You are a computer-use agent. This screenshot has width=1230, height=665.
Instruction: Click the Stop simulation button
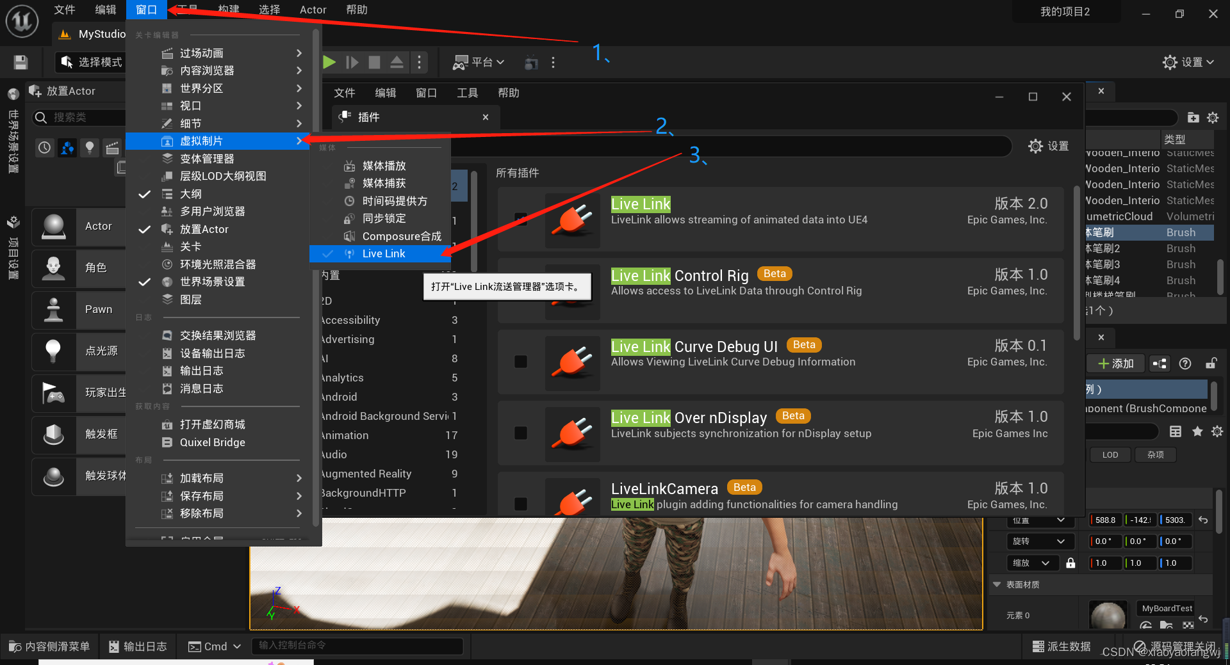[375, 62]
